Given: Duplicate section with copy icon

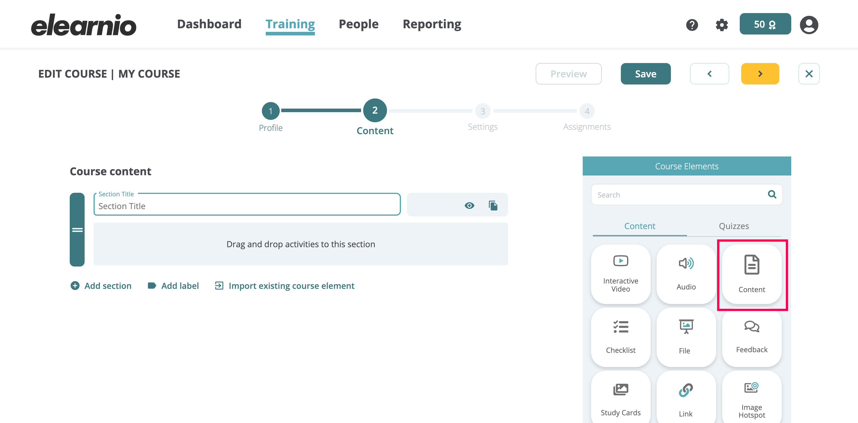Looking at the screenshot, I should [x=493, y=206].
